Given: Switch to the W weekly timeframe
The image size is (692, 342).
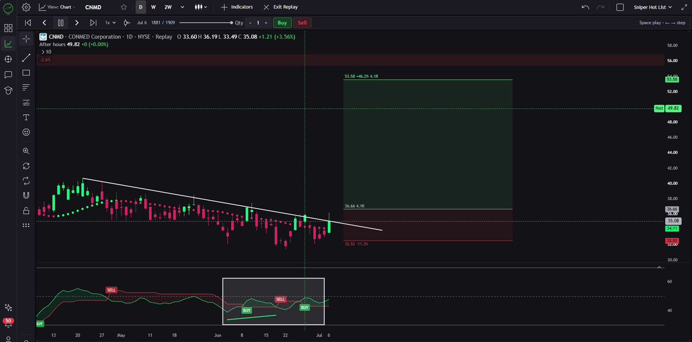Looking at the screenshot, I should pyautogui.click(x=153, y=7).
